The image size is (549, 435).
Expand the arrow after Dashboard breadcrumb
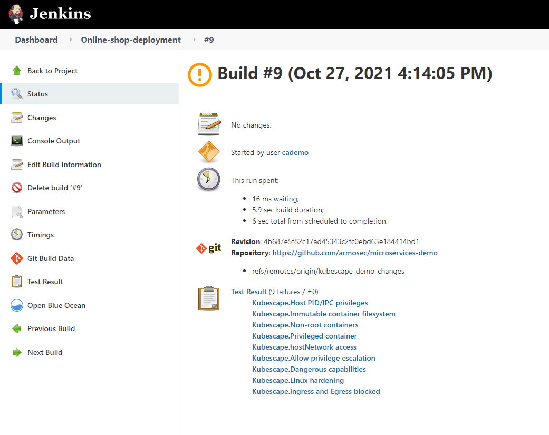[71, 40]
